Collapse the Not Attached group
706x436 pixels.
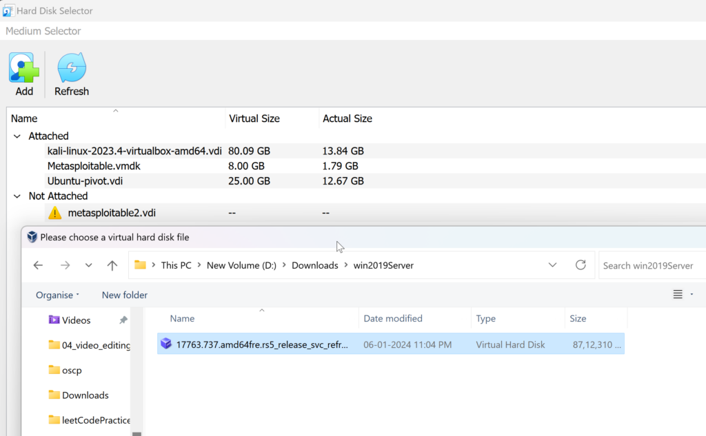(17, 196)
